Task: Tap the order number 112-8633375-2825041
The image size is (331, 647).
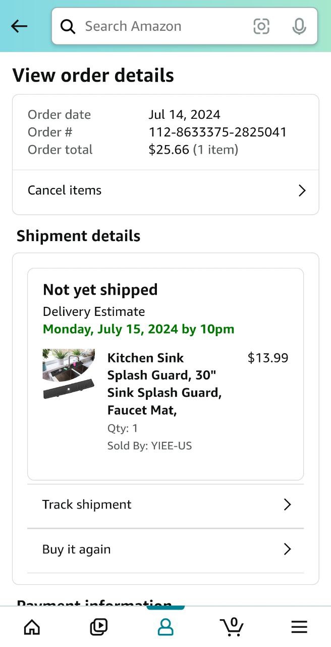Action: click(x=217, y=132)
